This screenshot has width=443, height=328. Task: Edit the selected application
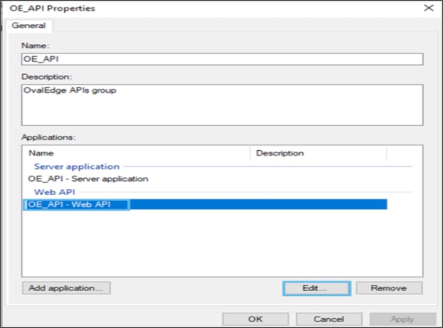pos(317,288)
